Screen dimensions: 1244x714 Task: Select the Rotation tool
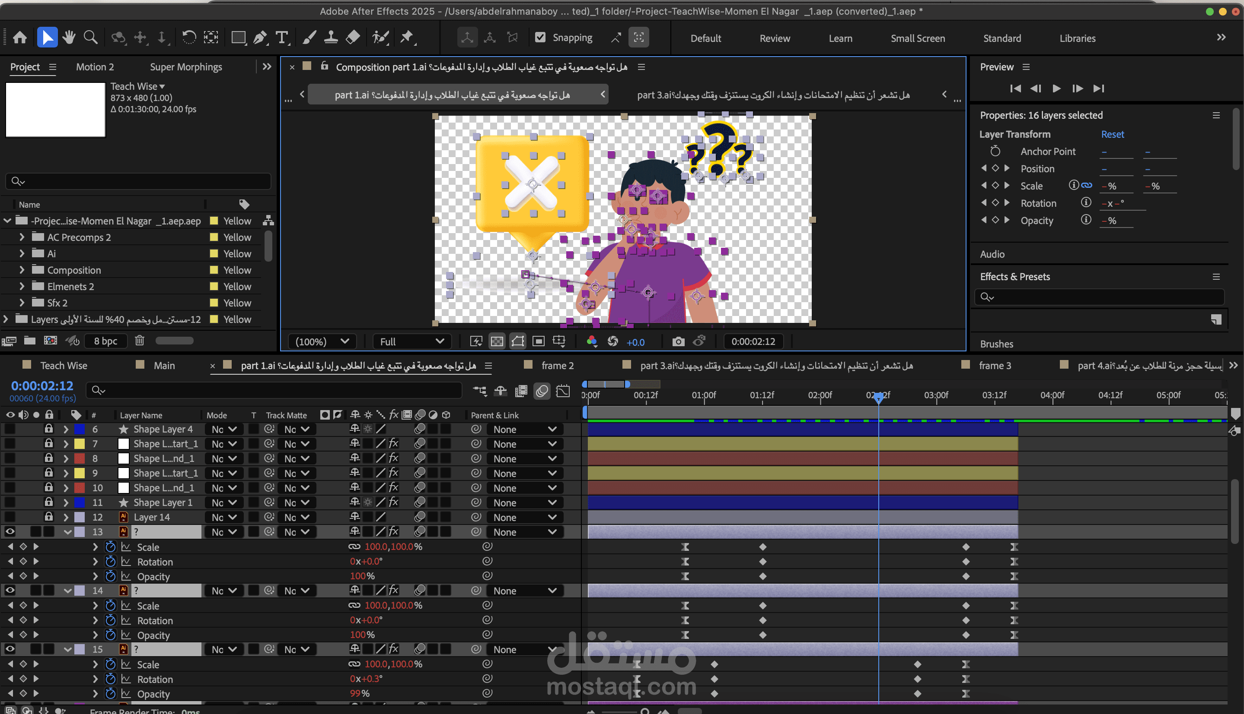coord(189,37)
